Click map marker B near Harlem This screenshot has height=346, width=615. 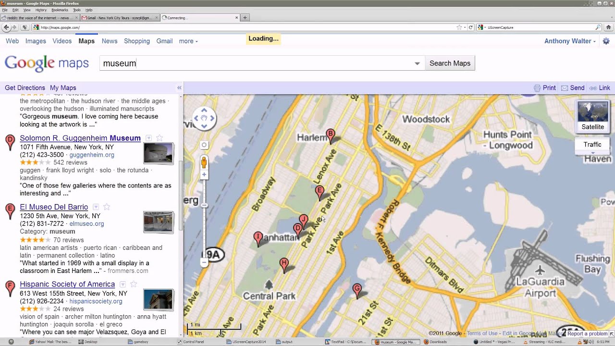point(330,135)
